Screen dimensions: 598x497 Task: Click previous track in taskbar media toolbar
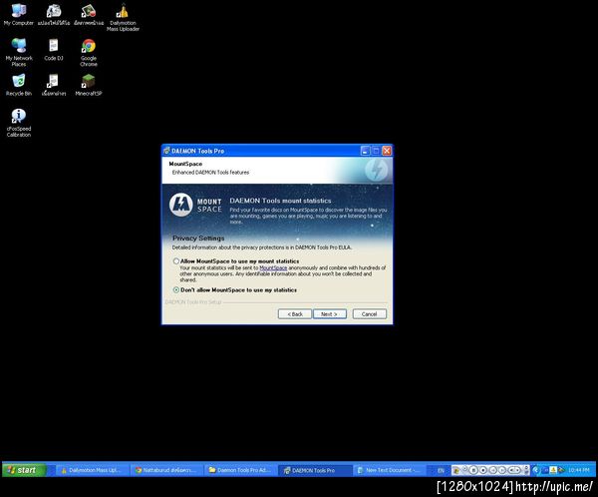(x=492, y=470)
